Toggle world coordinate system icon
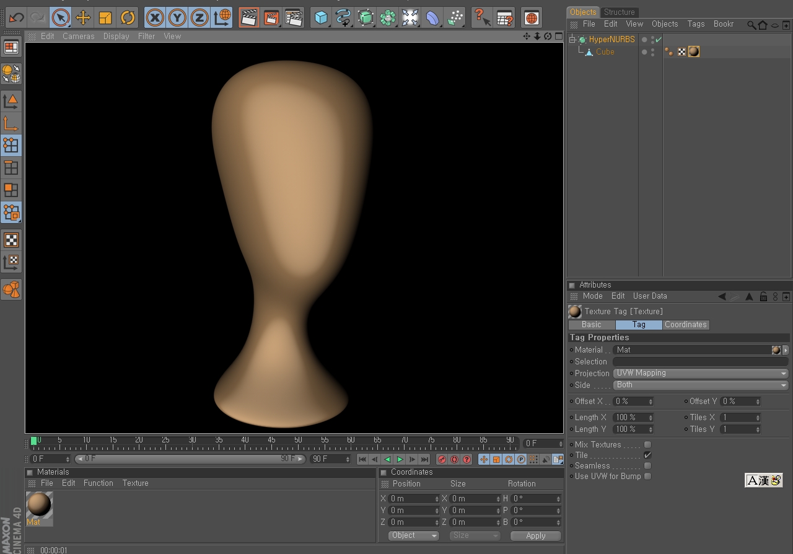This screenshot has width=793, height=554. pos(222,17)
